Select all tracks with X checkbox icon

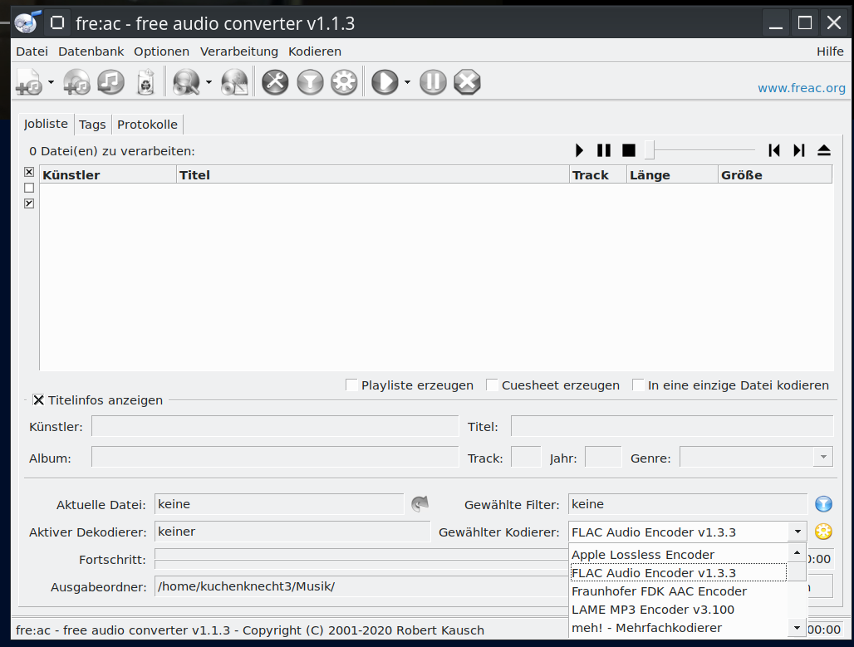tap(29, 172)
